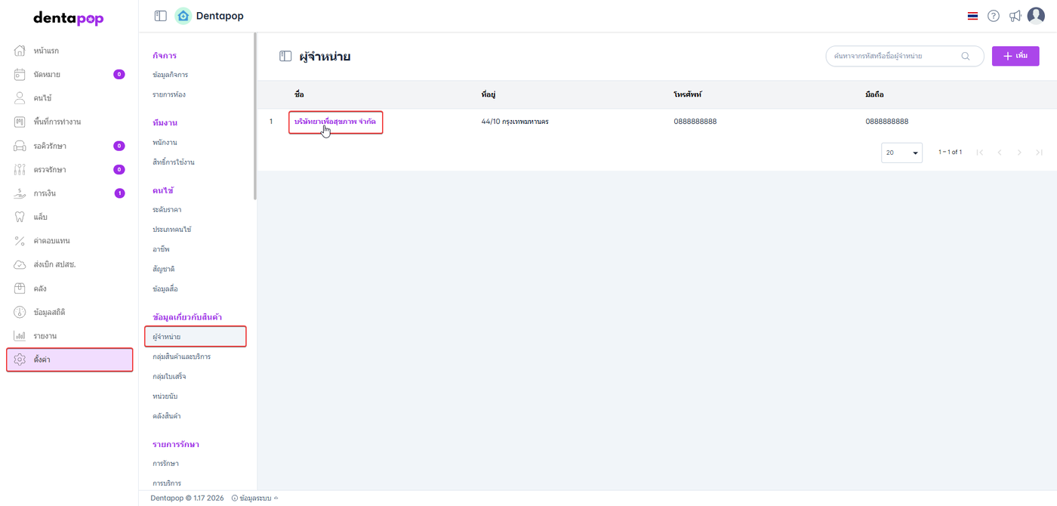
Task: Open กลุ่มใบเสร็จ settings item
Action: coord(169,376)
